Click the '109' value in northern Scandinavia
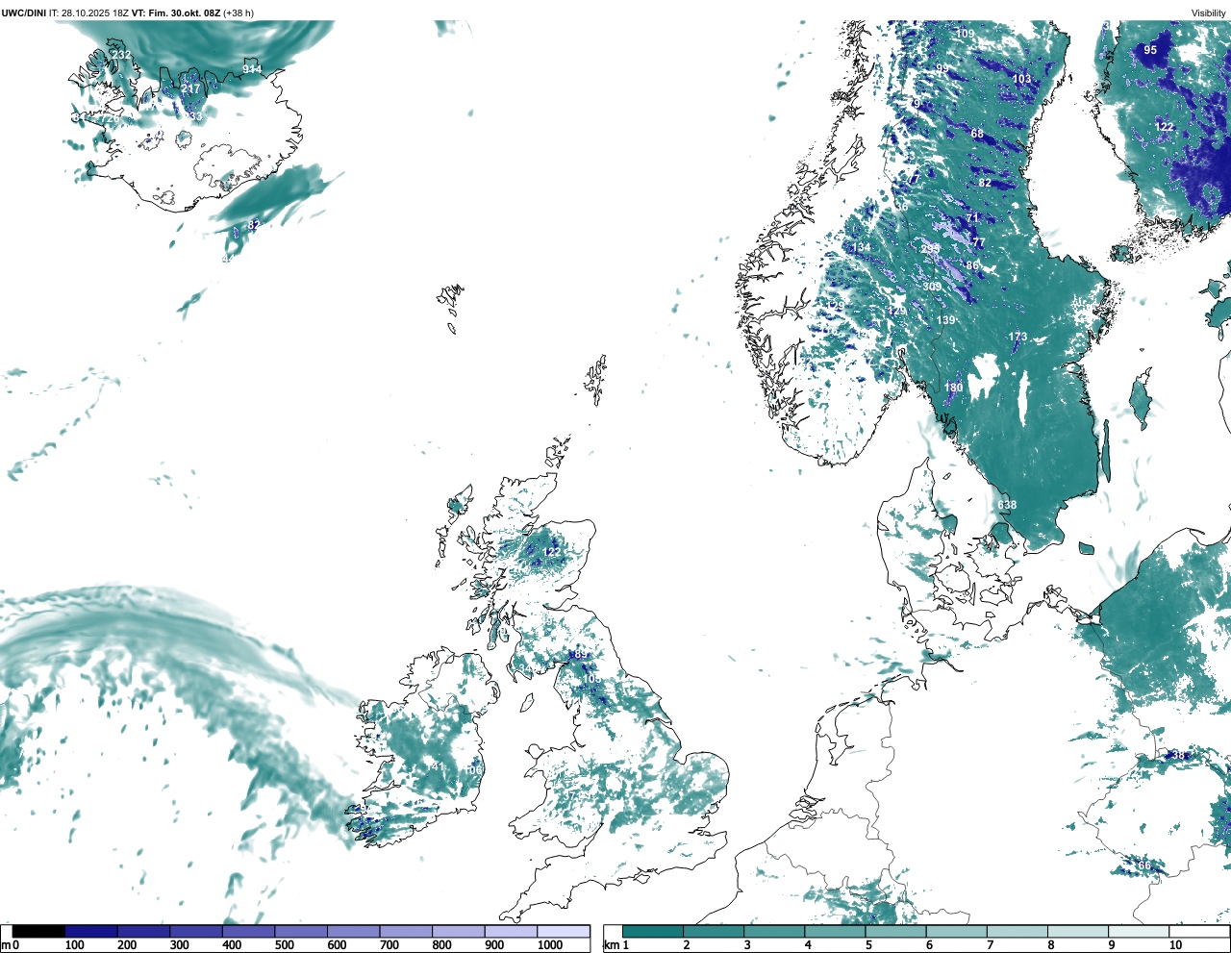Image resolution: width=1231 pixels, height=953 pixels. click(x=965, y=34)
